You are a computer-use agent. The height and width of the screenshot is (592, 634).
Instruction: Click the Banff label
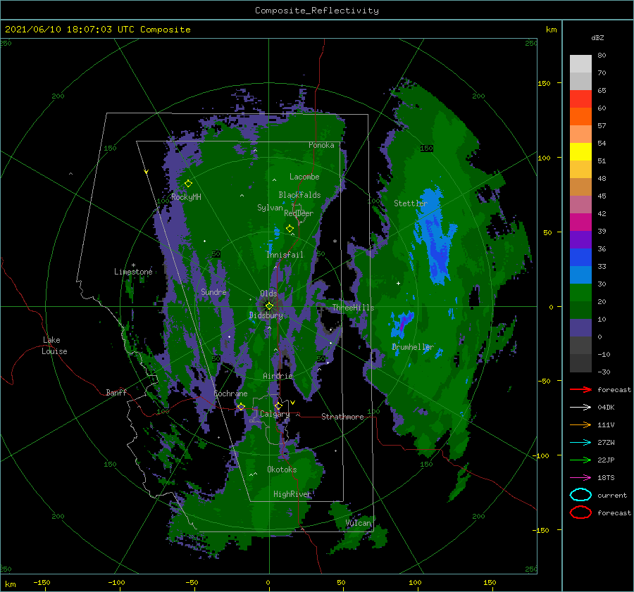coord(116,392)
